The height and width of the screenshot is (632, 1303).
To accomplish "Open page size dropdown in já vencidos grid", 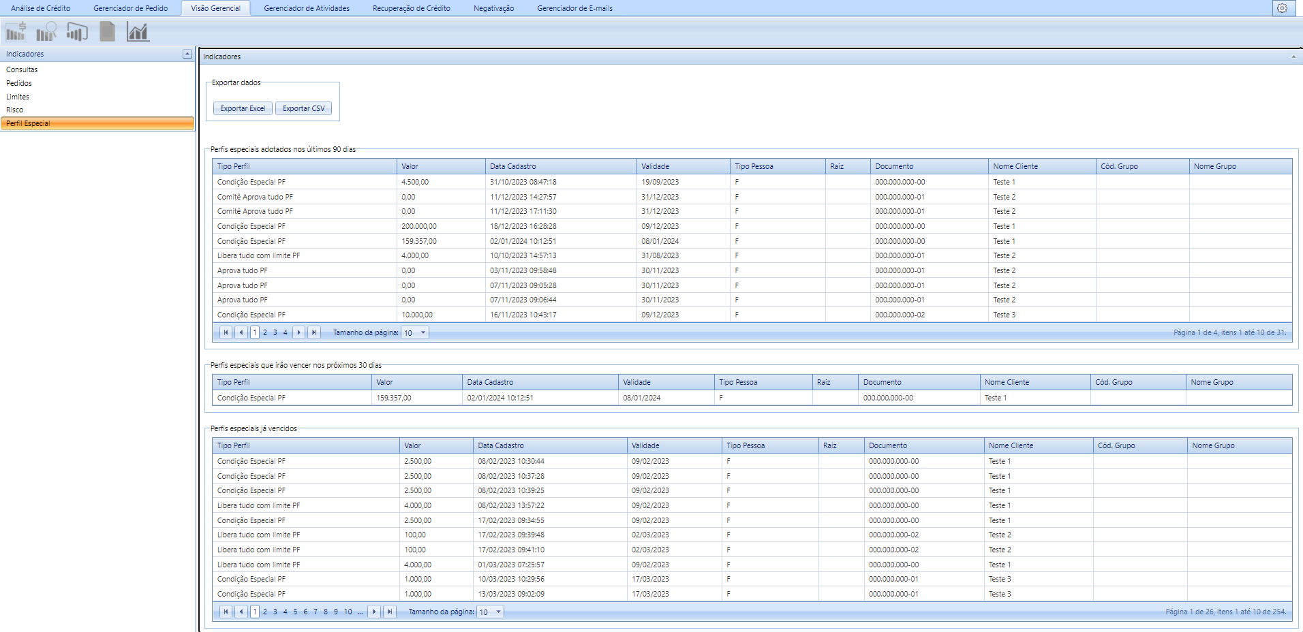I will [x=498, y=612].
